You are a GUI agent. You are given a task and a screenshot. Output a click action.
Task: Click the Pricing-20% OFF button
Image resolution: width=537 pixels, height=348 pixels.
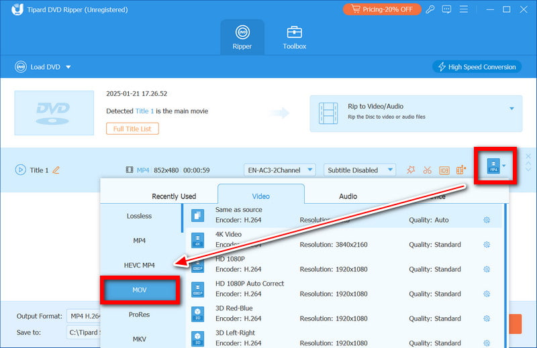click(x=382, y=9)
